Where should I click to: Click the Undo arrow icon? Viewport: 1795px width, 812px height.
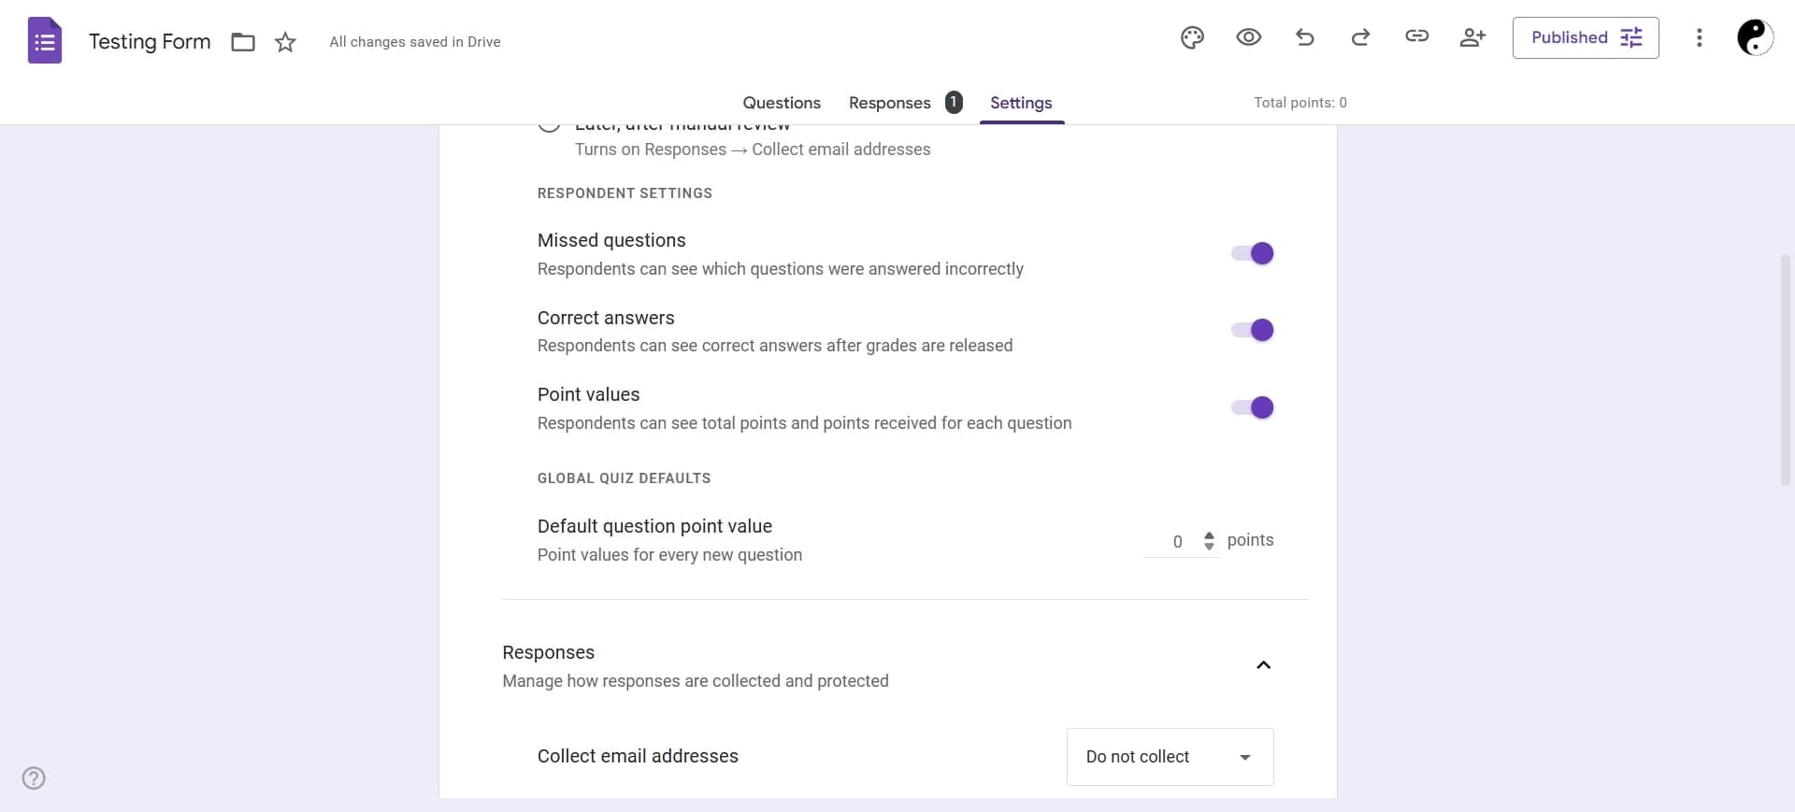(1305, 37)
